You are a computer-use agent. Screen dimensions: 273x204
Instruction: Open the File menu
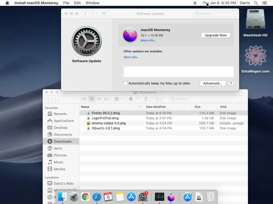pyautogui.click(x=66, y=3)
